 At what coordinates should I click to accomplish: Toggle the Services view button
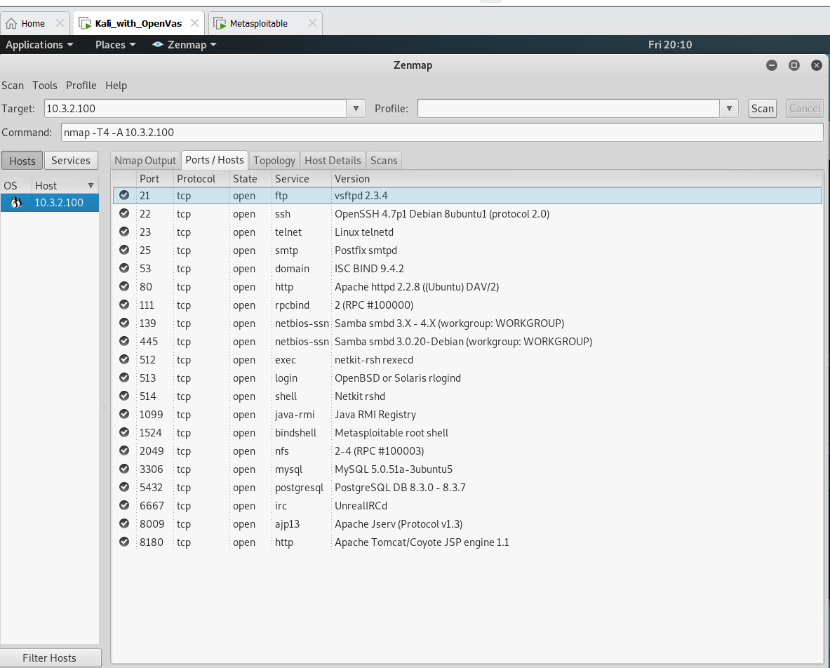point(71,161)
